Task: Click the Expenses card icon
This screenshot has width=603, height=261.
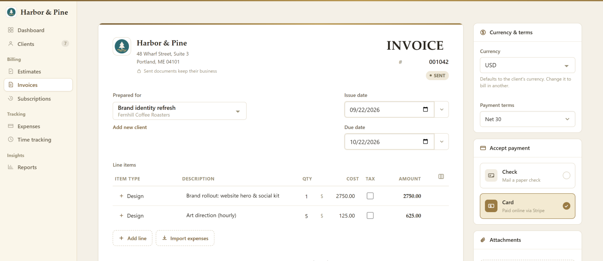Action: [11, 126]
